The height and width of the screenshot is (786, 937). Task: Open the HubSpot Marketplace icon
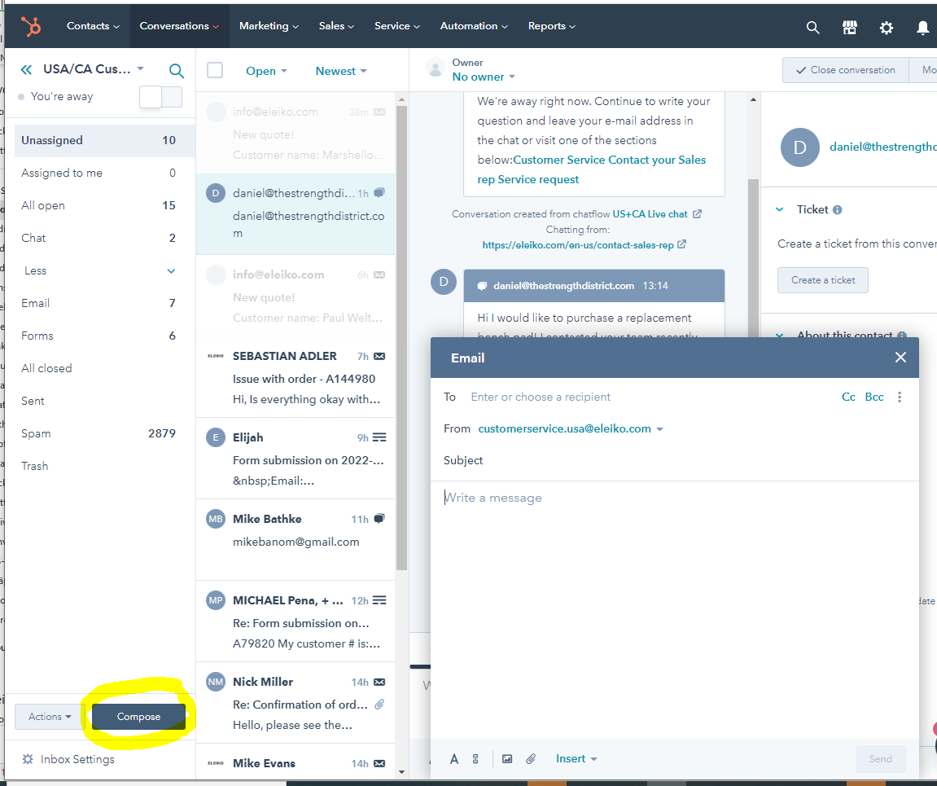(849, 27)
